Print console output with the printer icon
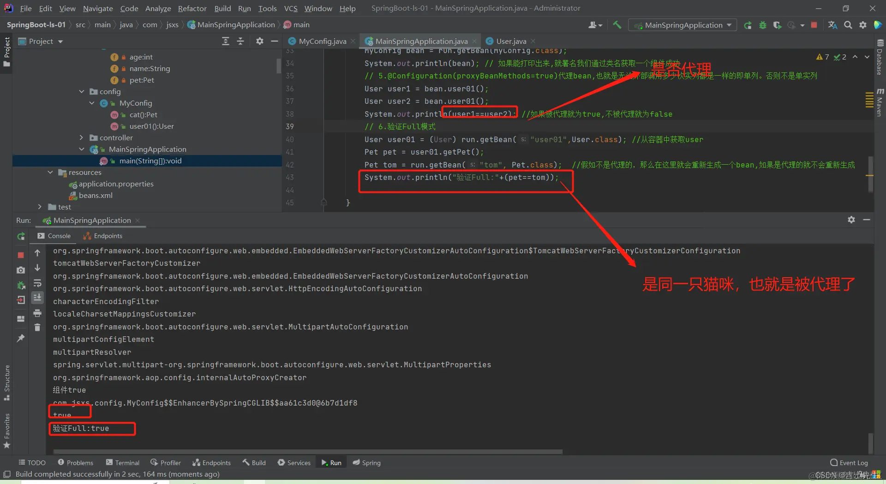886x484 pixels. [37, 313]
